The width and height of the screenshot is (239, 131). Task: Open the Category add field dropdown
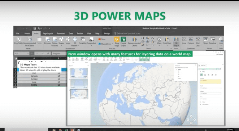click(x=210, y=94)
